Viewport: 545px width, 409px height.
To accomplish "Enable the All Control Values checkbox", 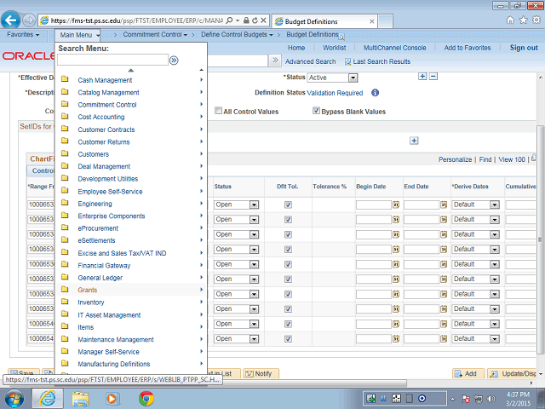I will (219, 111).
